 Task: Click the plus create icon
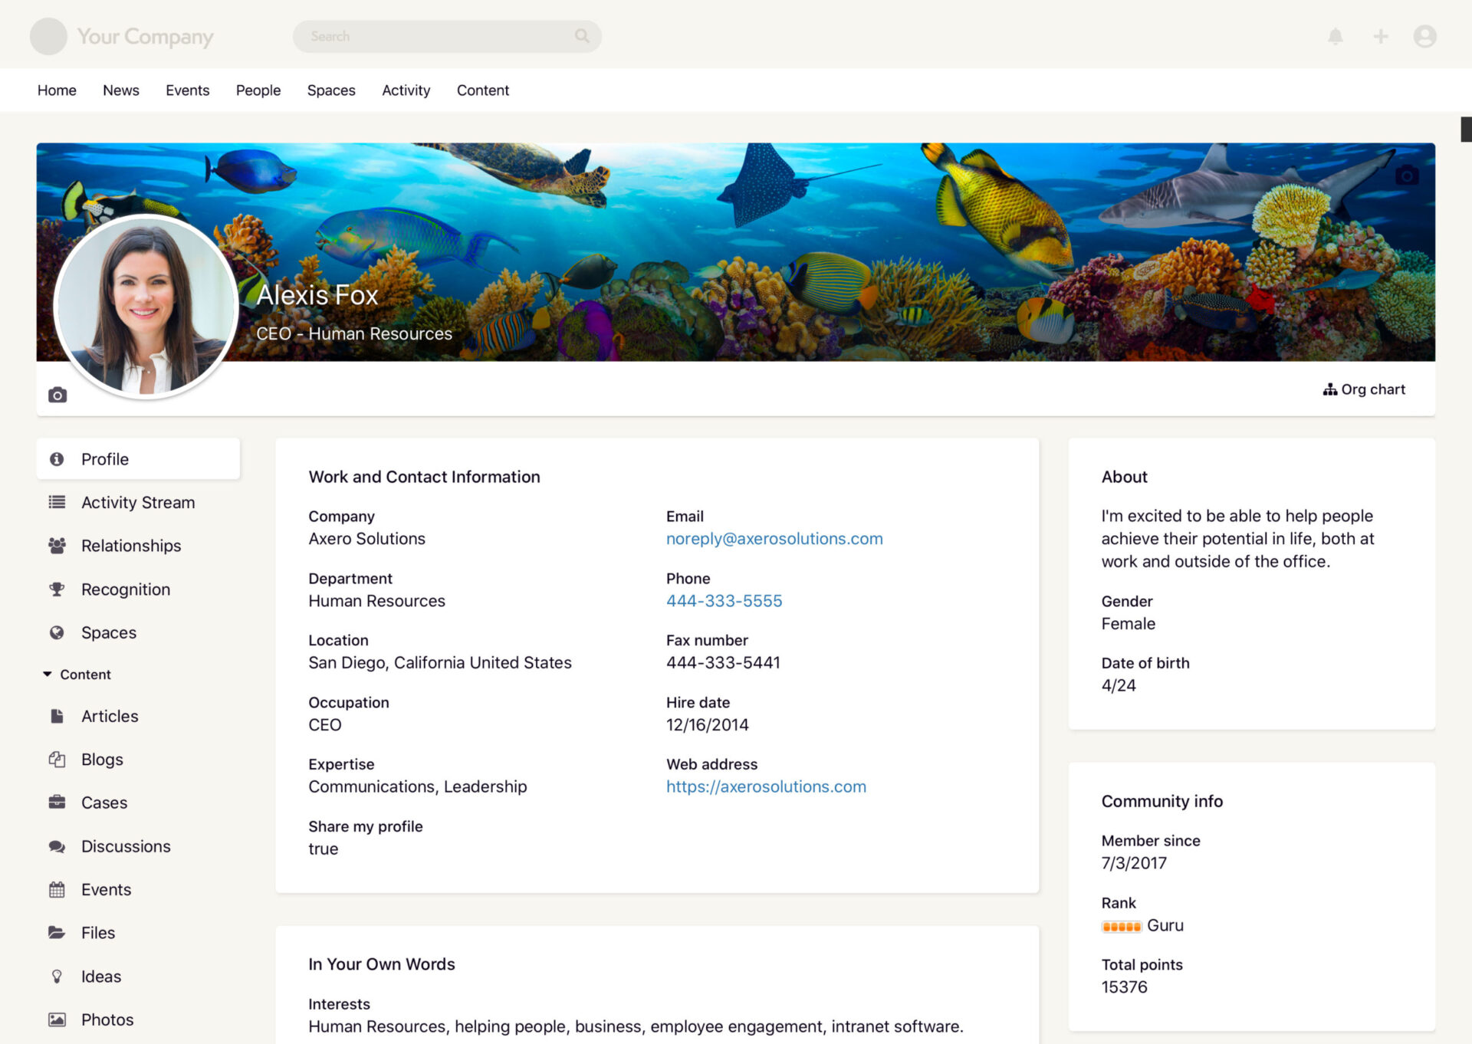pos(1380,36)
